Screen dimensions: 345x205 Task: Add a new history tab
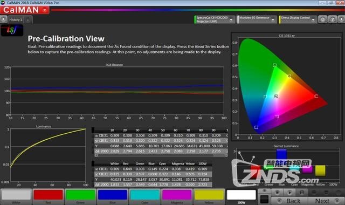click(28, 20)
